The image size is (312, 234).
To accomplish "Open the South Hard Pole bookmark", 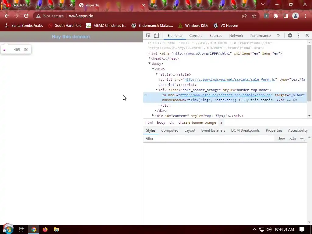I will click(x=65, y=26).
